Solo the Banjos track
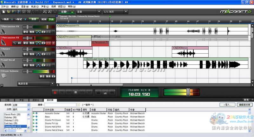 (x=32, y=54)
